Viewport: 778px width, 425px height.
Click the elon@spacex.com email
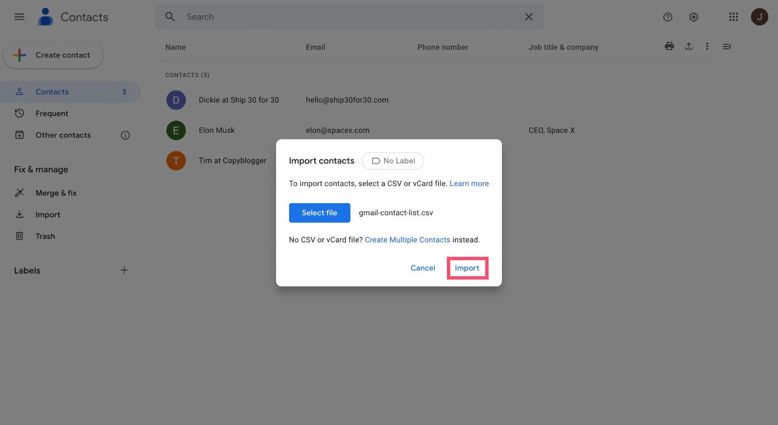[x=338, y=130]
